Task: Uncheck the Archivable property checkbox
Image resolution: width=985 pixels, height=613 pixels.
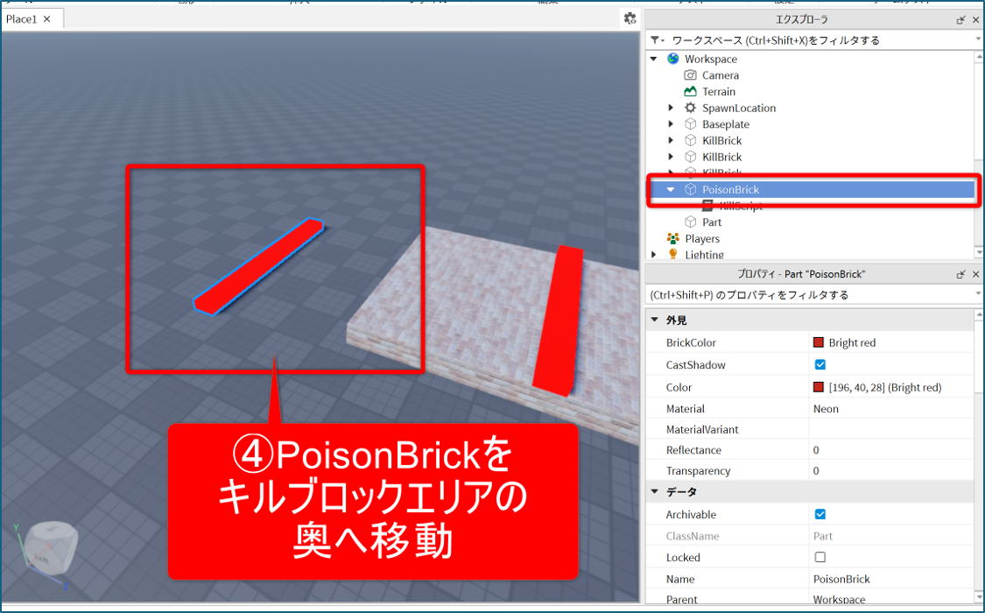Action: [x=820, y=515]
